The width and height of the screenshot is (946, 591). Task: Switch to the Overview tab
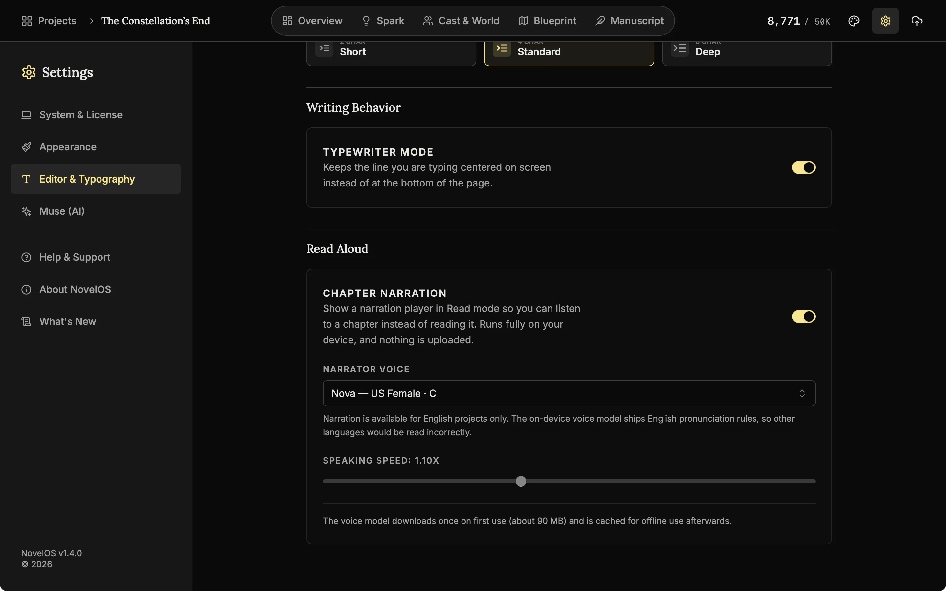[312, 21]
